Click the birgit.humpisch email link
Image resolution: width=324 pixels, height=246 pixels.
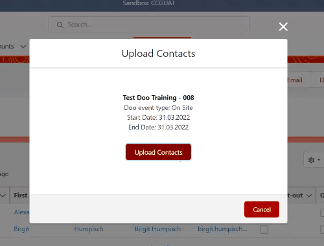point(222,229)
